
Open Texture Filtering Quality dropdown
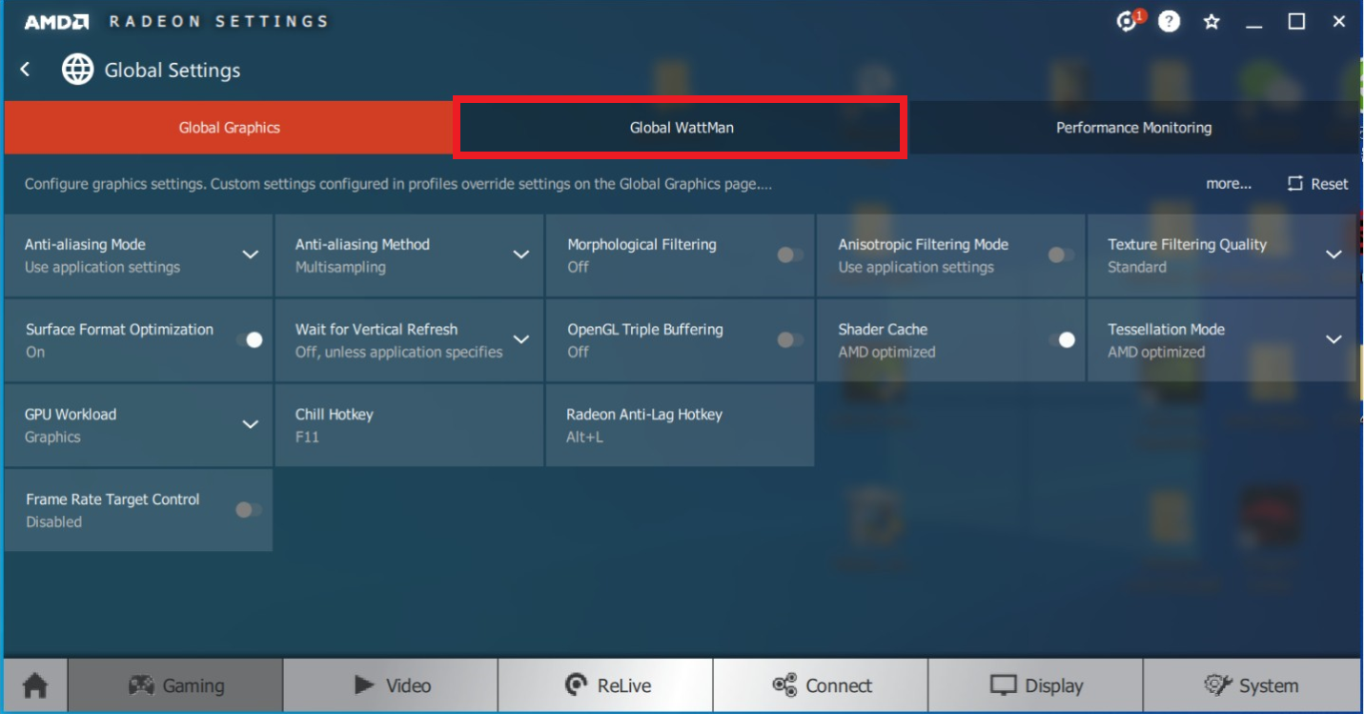(1333, 255)
